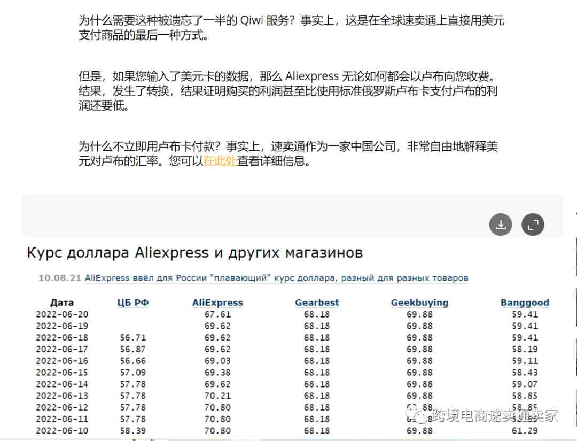Select the date row 2022-06-16

[62, 361]
